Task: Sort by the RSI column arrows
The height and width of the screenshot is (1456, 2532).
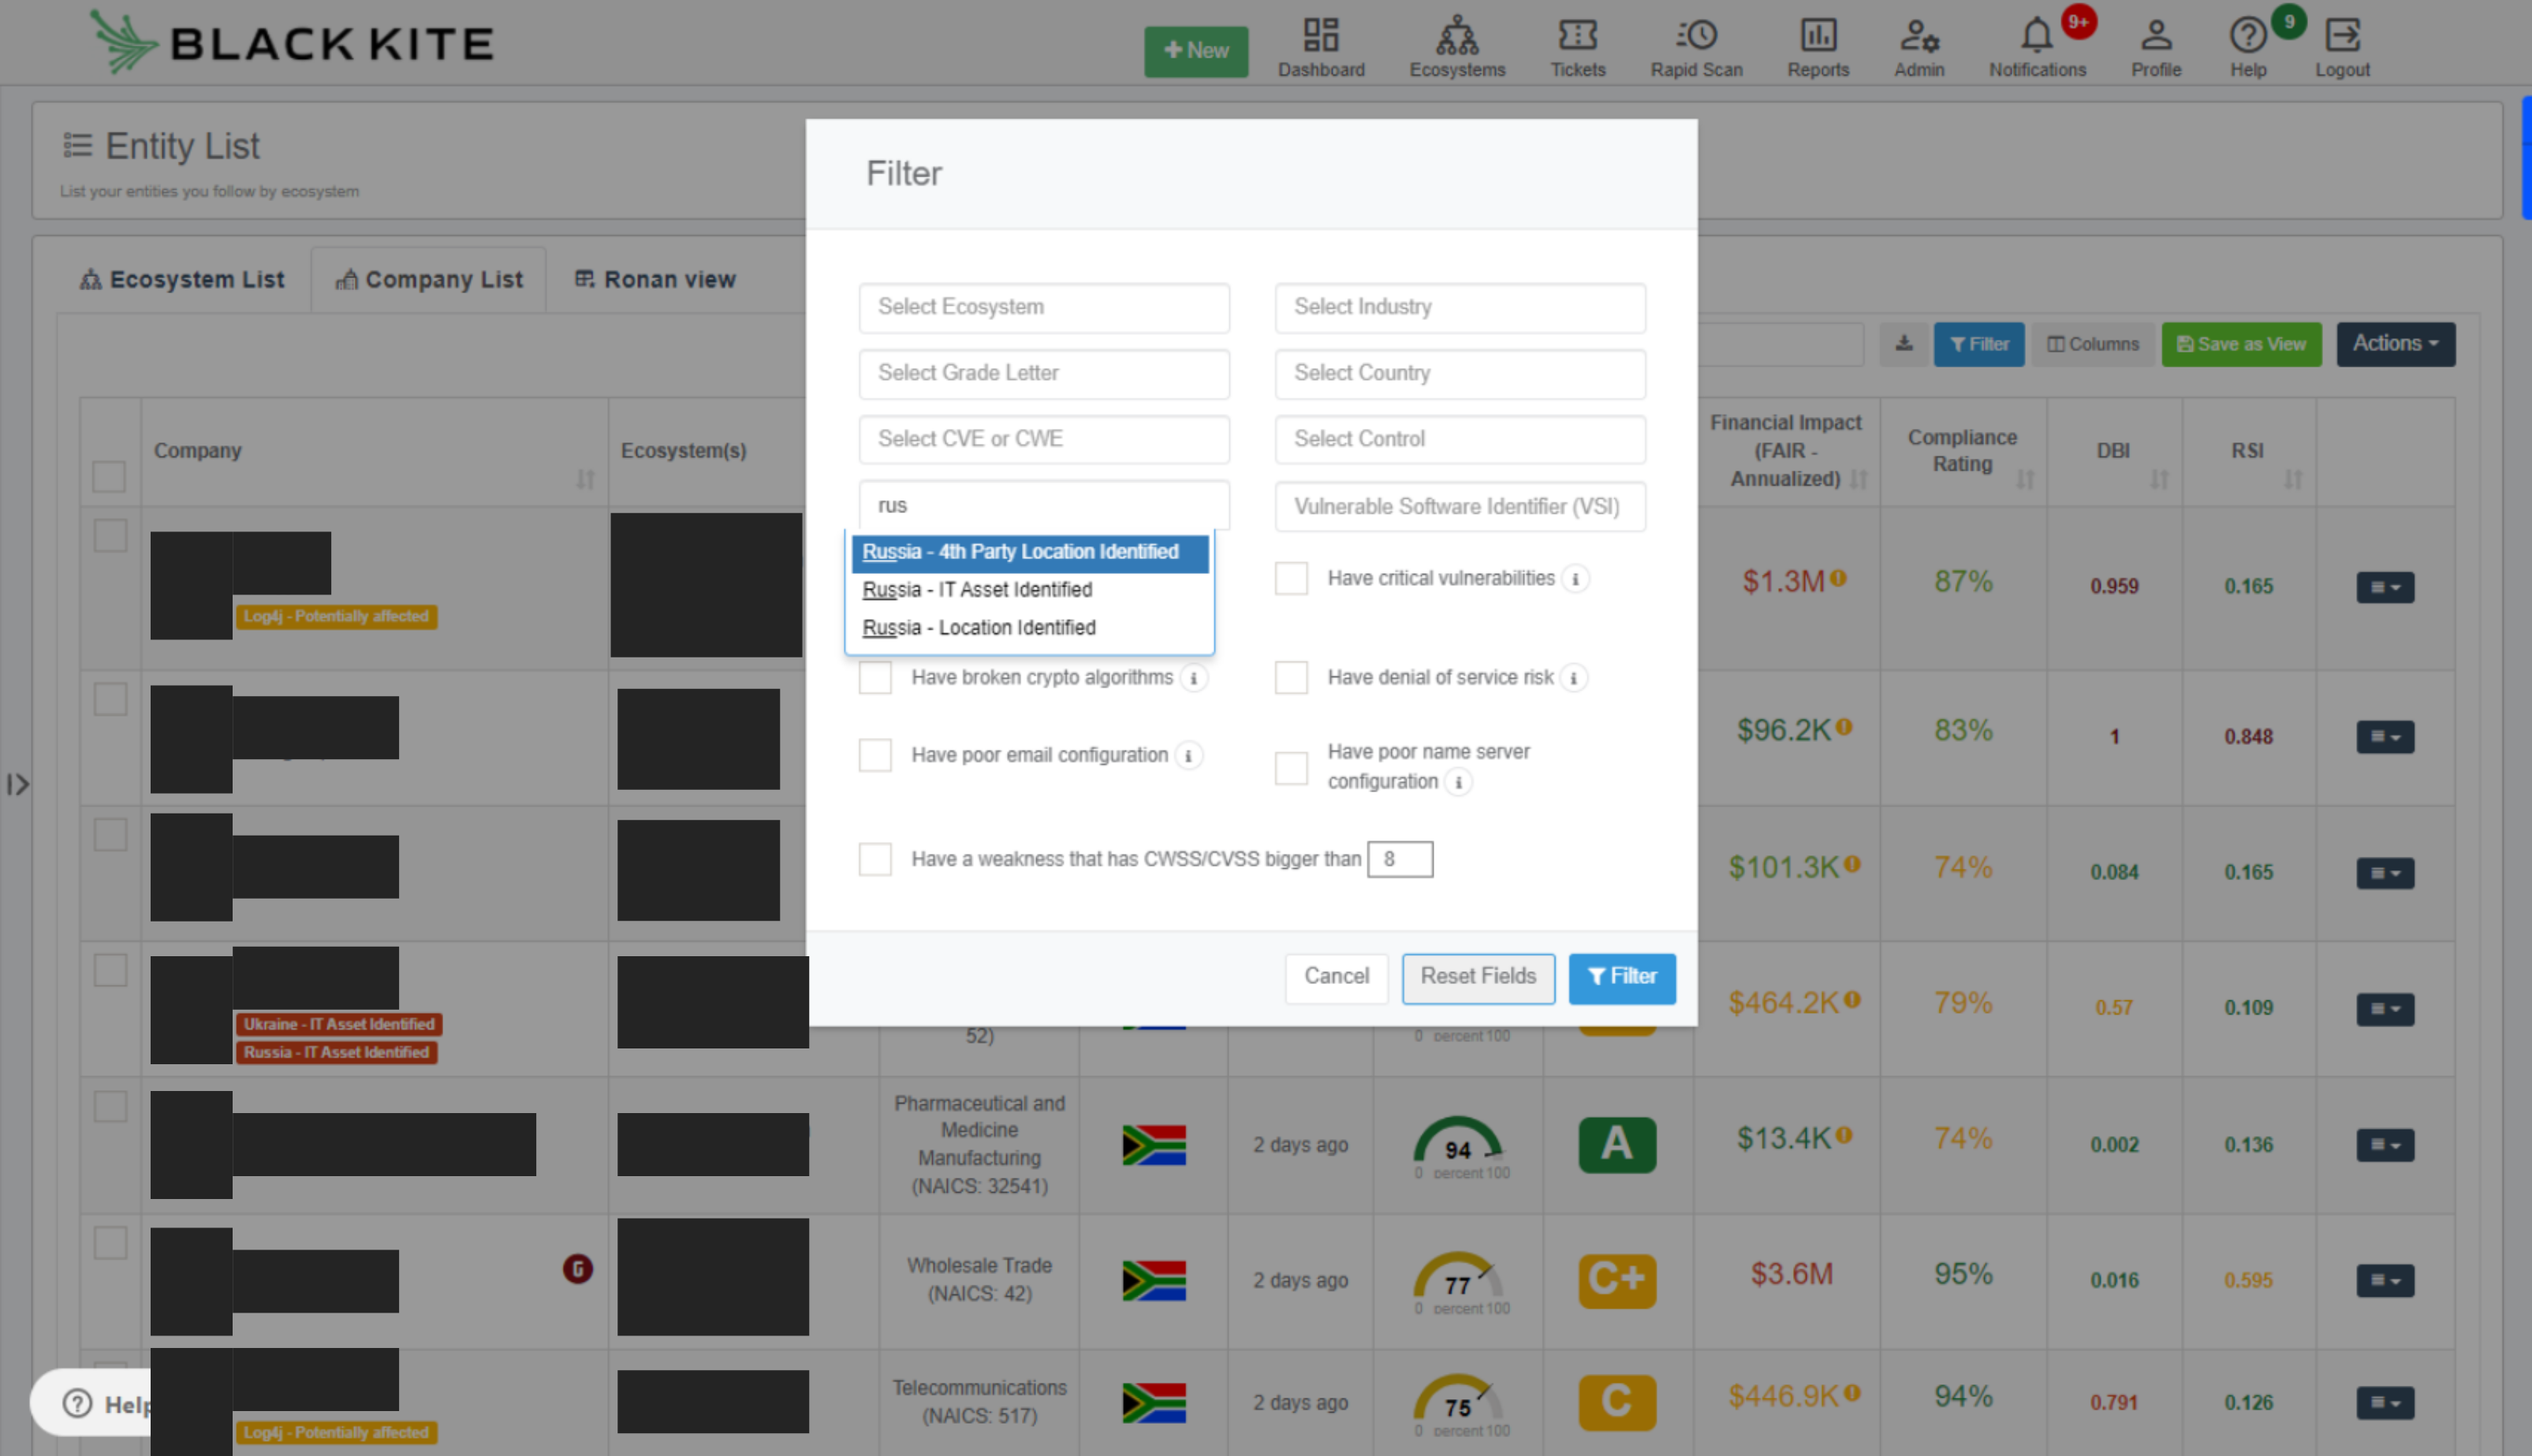Action: pos(2292,480)
